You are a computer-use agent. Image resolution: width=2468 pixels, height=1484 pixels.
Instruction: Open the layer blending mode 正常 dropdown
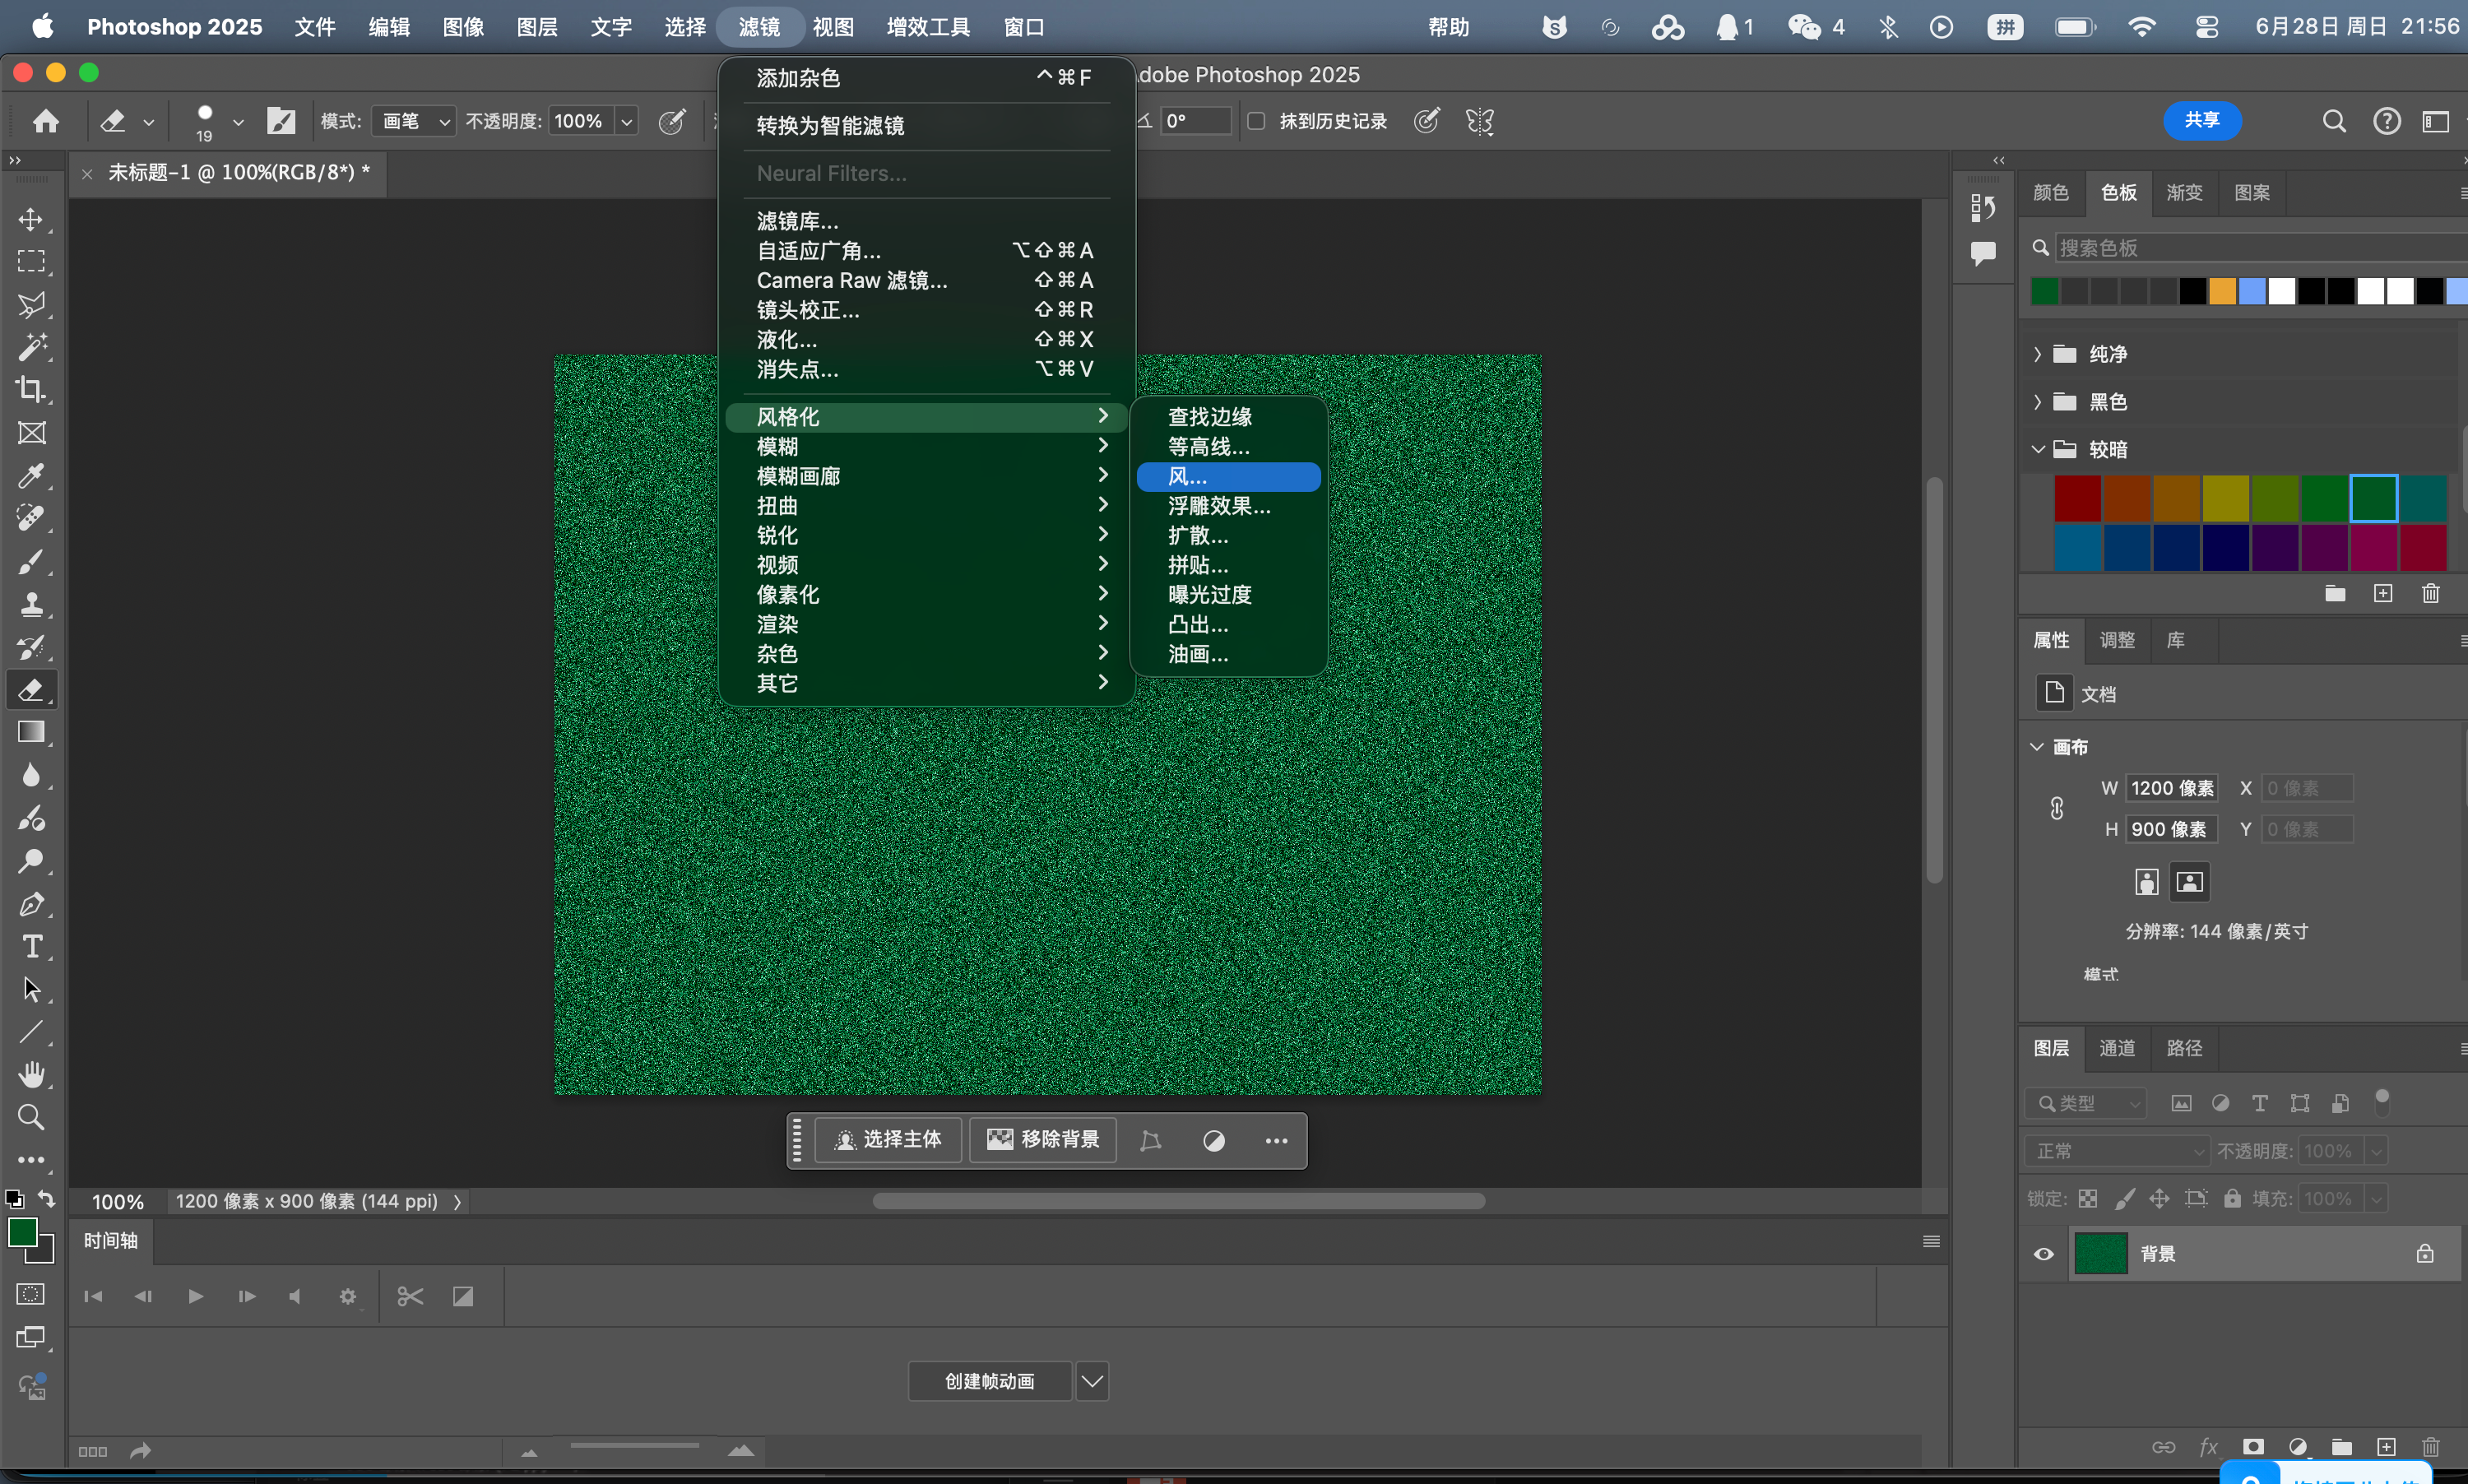point(2116,1151)
